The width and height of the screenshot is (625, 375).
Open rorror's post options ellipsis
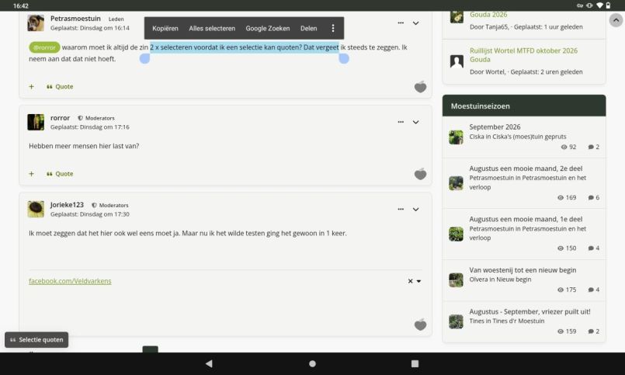pos(401,122)
